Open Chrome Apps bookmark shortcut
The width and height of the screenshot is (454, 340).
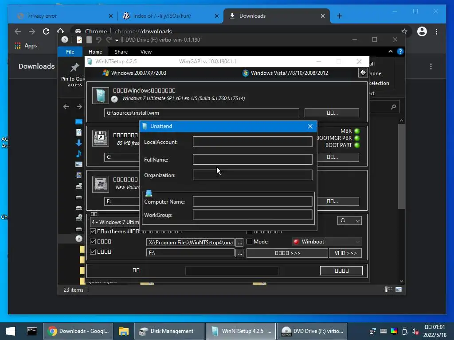click(x=26, y=46)
